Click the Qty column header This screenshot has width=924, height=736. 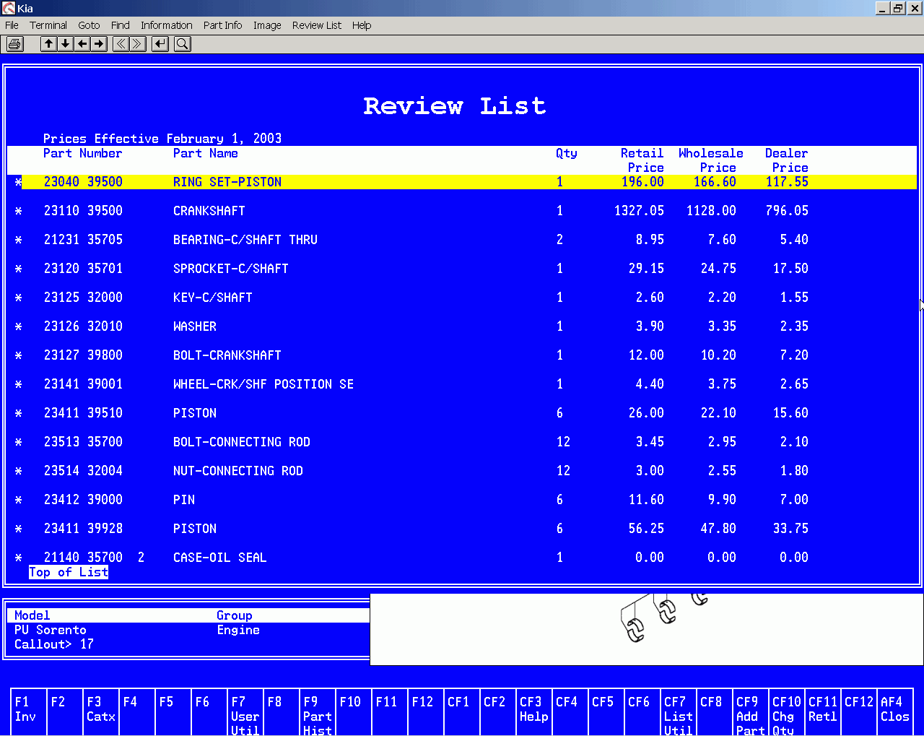point(567,153)
